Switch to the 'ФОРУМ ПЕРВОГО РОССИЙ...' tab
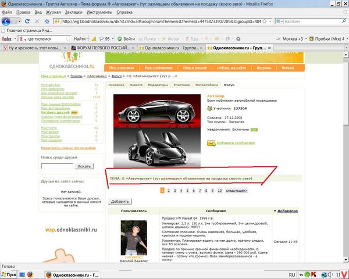Viewport: 349px width, 279px height. [102, 48]
